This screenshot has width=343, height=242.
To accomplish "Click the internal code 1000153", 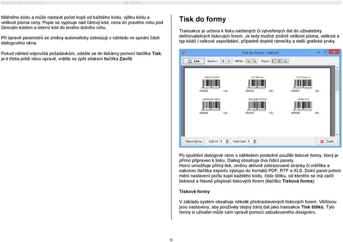I will point(249,91).
